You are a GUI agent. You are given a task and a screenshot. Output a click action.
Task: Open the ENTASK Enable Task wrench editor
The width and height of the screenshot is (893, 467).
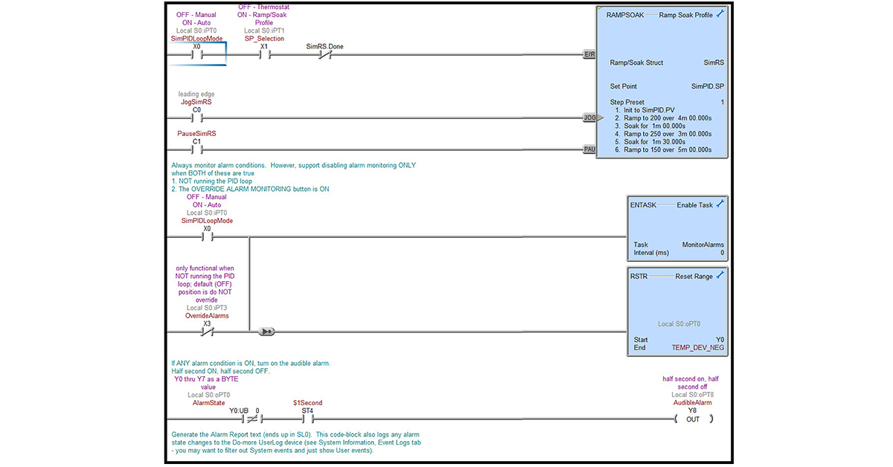720,204
